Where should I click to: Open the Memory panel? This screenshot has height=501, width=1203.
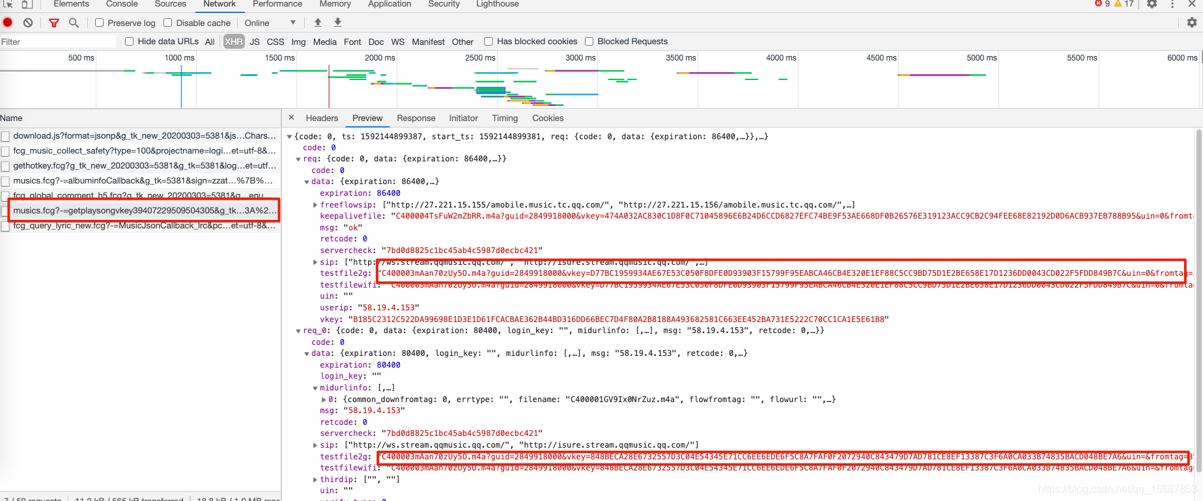pos(335,4)
